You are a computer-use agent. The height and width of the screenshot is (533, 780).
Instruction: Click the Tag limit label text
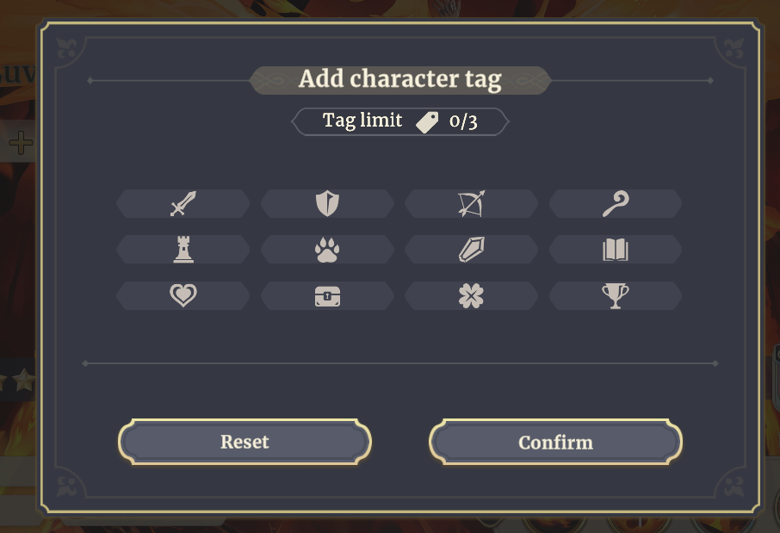click(x=362, y=121)
